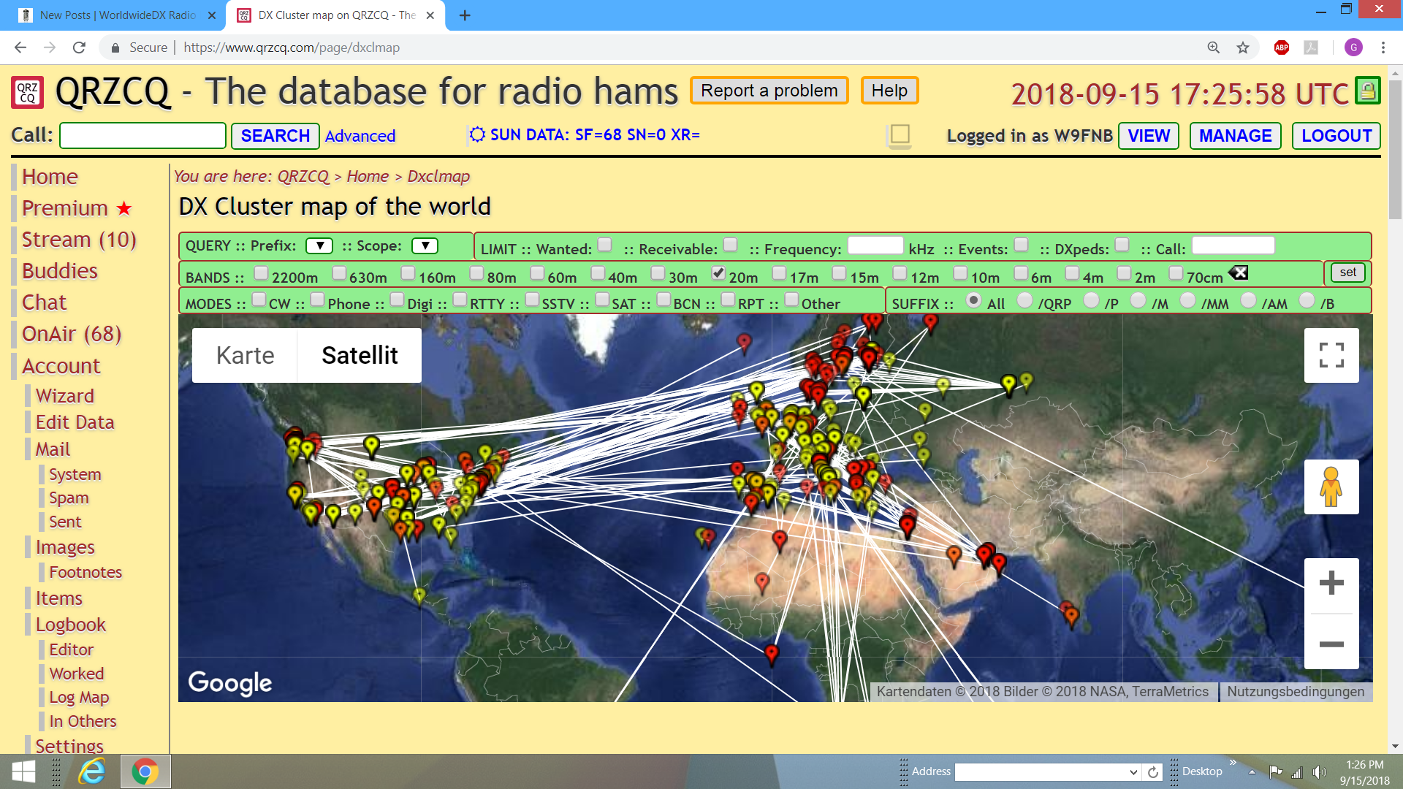1403x789 pixels.
Task: Click the Call search input field
Action: (x=142, y=136)
